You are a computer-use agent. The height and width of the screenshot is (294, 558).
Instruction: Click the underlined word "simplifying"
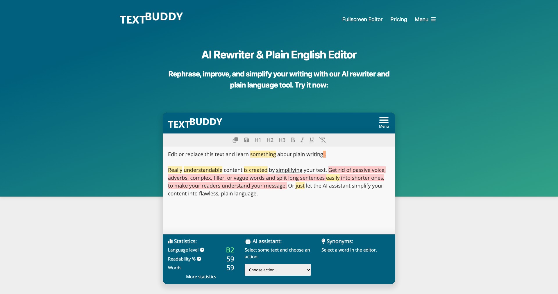coord(289,170)
